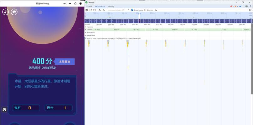Select the 32.2 ms frame
The height and width of the screenshot is (125, 253).
[223, 30]
